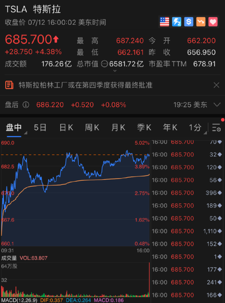
Task: Tap the 最高 687.240 value
Action: point(130,41)
